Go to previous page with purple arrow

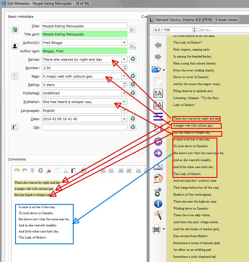pos(158,142)
